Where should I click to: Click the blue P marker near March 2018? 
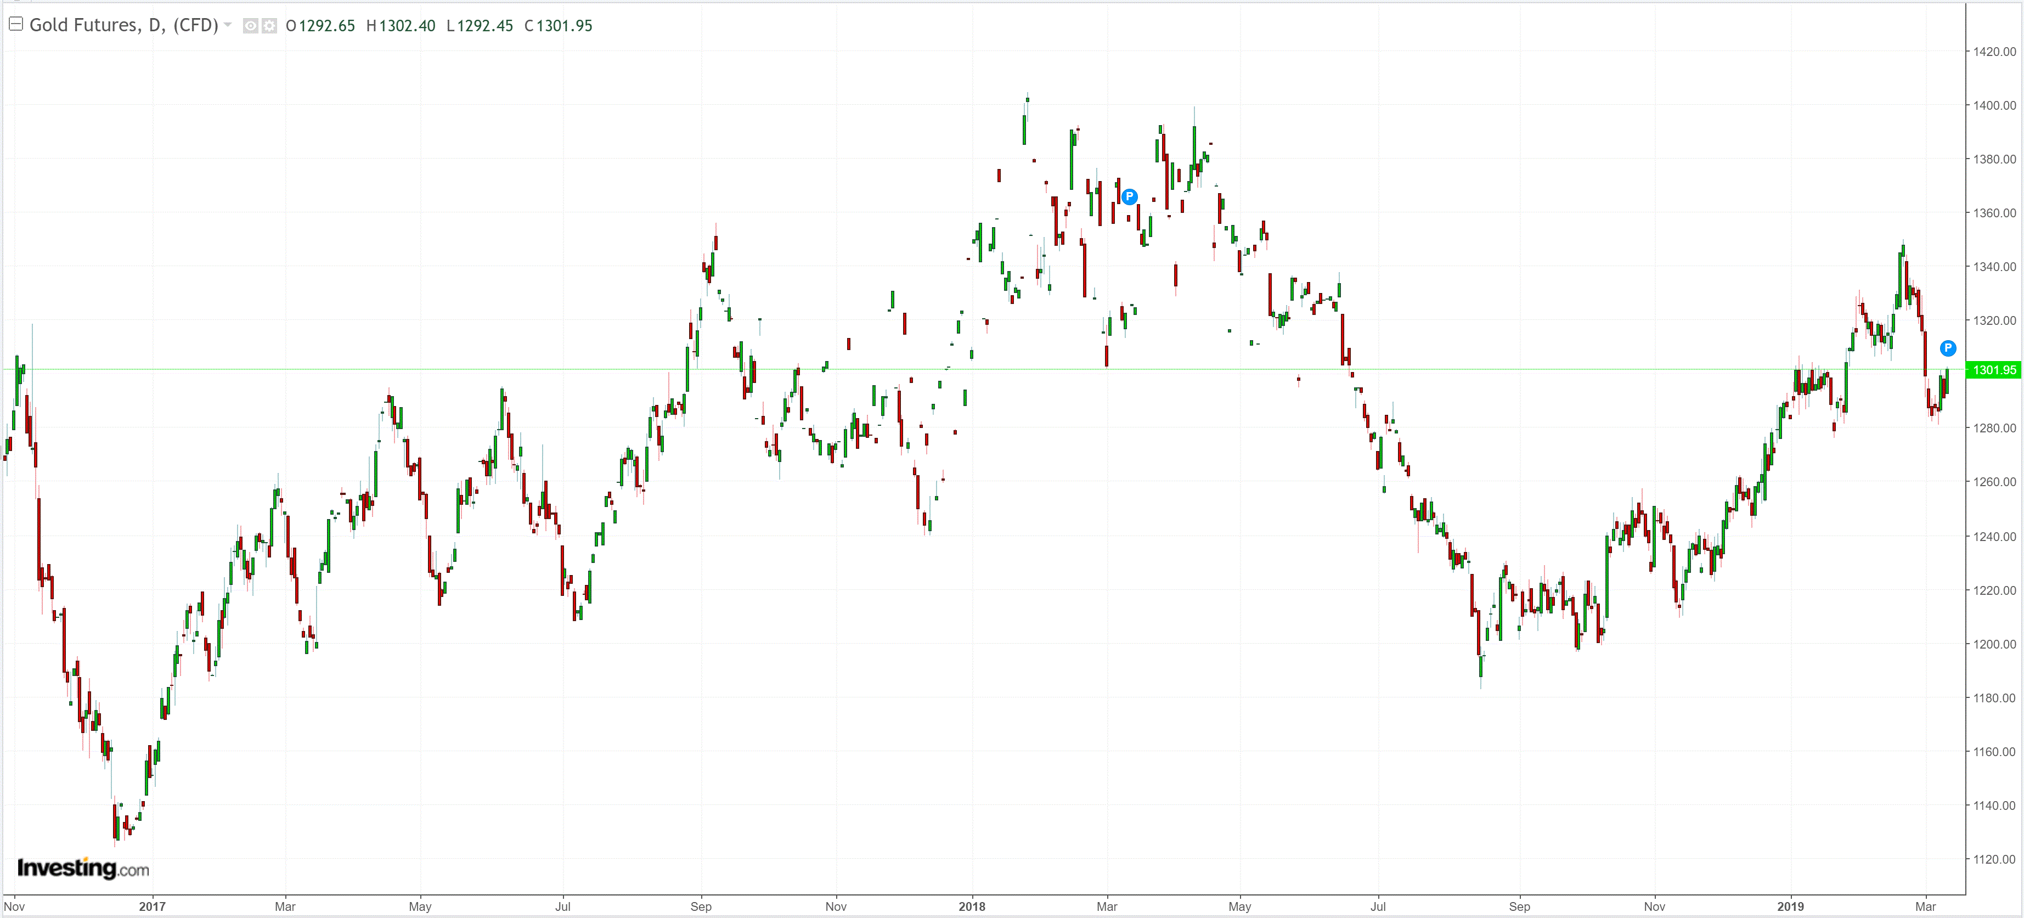(1129, 196)
